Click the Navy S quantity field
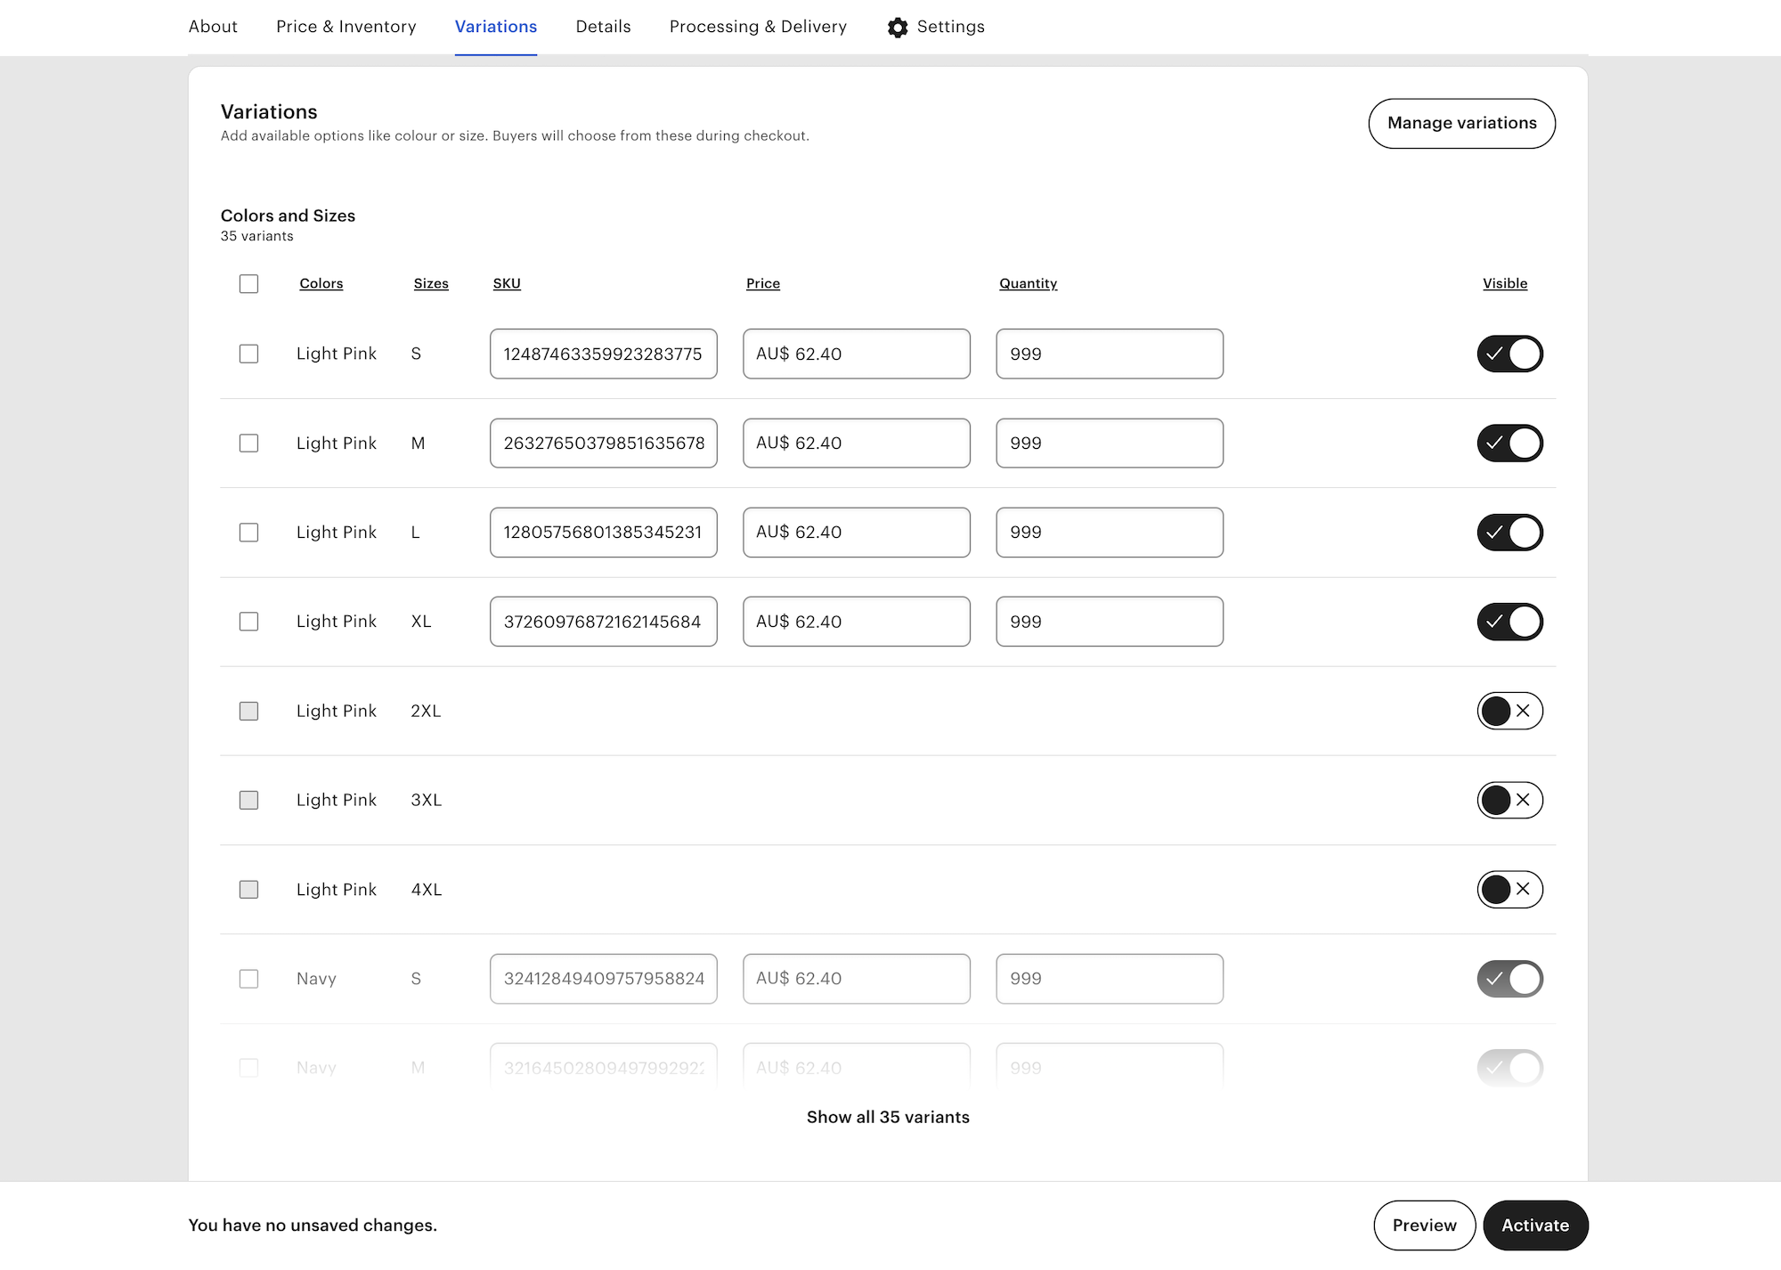 point(1109,978)
